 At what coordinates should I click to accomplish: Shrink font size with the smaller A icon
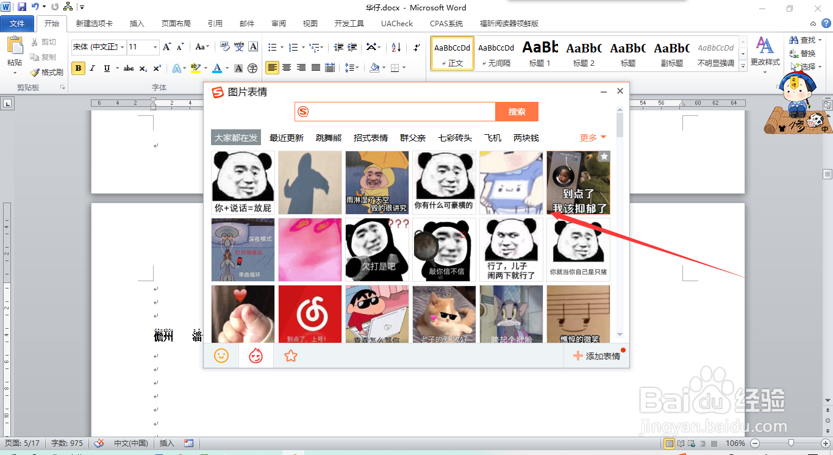point(181,47)
